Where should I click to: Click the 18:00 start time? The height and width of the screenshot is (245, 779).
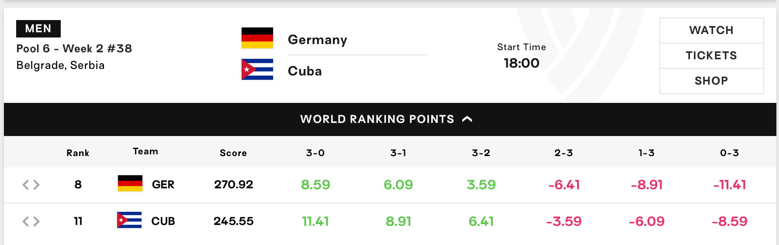[x=522, y=63]
